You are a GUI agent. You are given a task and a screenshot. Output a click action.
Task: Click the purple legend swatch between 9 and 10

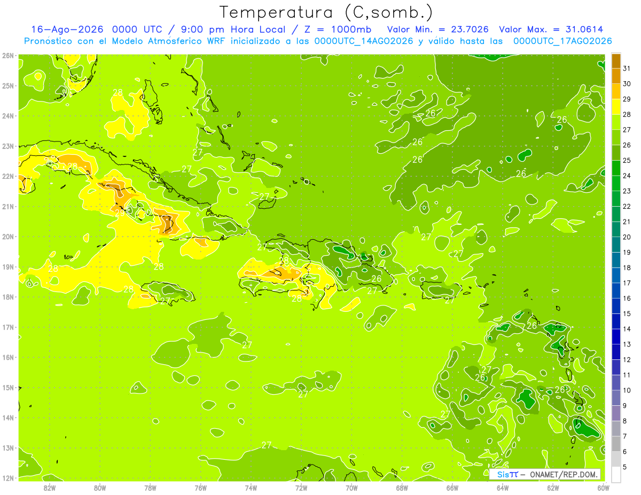(616, 398)
